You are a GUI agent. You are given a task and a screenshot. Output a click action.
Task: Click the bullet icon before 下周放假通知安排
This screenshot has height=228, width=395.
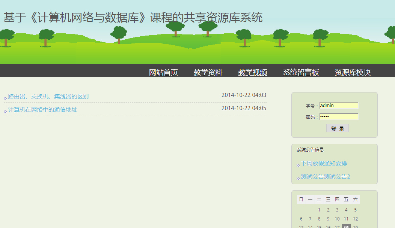pos(297,165)
